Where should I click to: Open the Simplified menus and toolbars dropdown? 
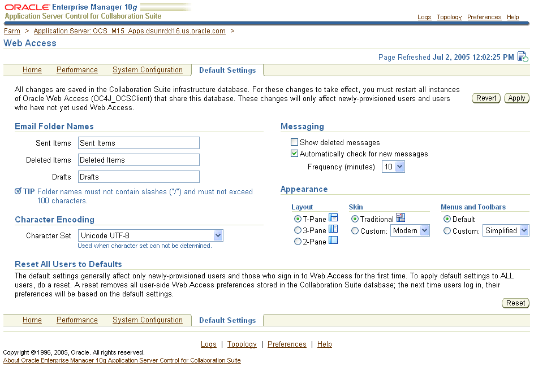tap(506, 230)
